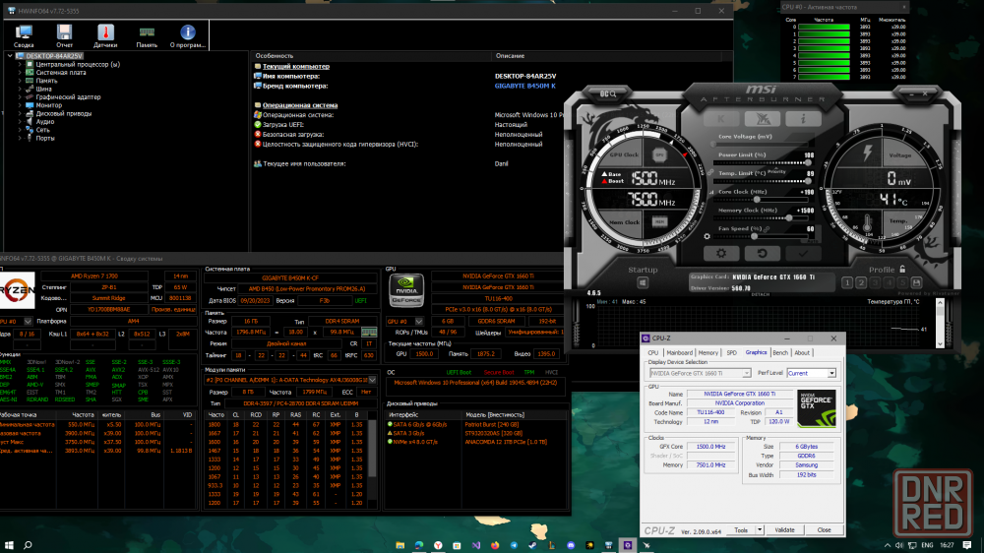The image size is (984, 553).
Task: Click the Fan Speed slider handle
Action: pos(755,236)
